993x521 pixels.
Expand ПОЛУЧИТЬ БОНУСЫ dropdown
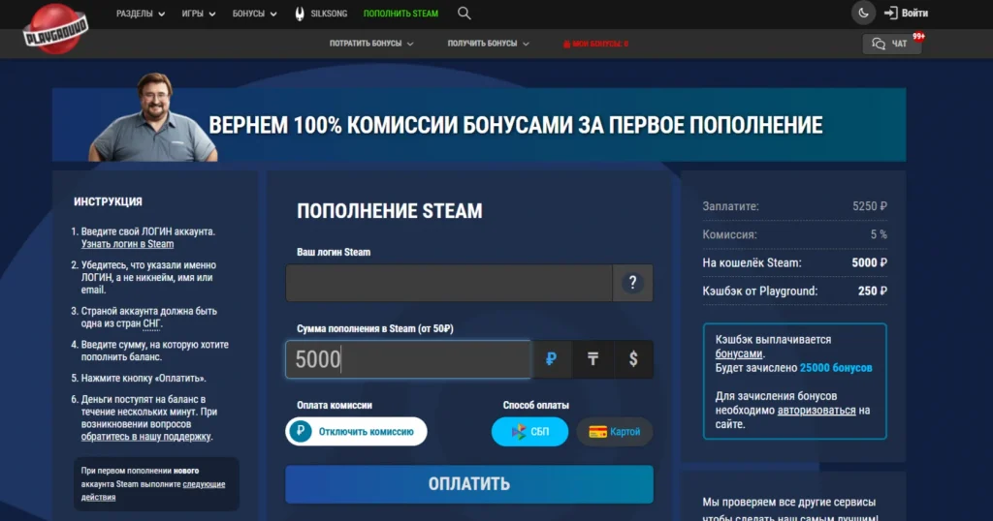tap(489, 44)
